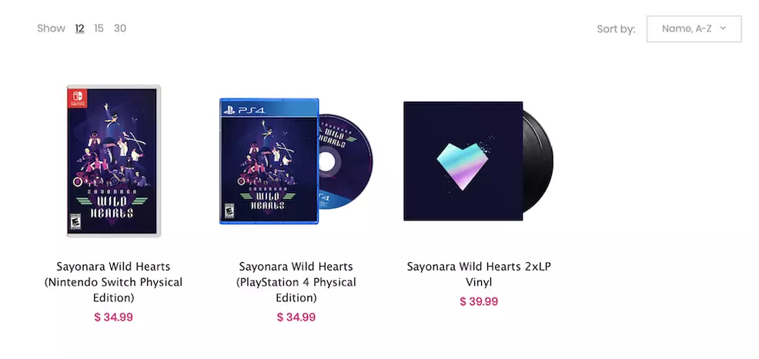Click the PS4 logo on the blue case
Image resolution: width=759 pixels, height=359 pixels.
click(245, 110)
